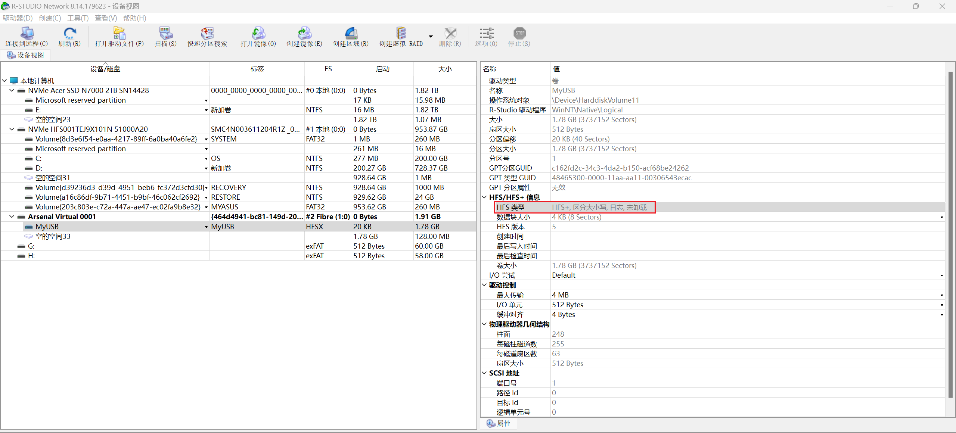Select the H: exFAT drive row
956x433 pixels.
pos(238,256)
